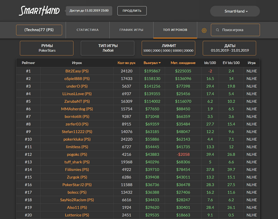Open player Lottenice (PS)
This screenshot has width=278, height=219.
(x=77, y=215)
